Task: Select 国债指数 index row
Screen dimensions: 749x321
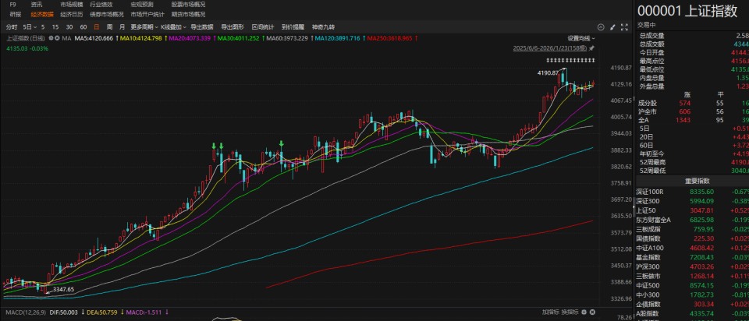Action: pos(692,238)
